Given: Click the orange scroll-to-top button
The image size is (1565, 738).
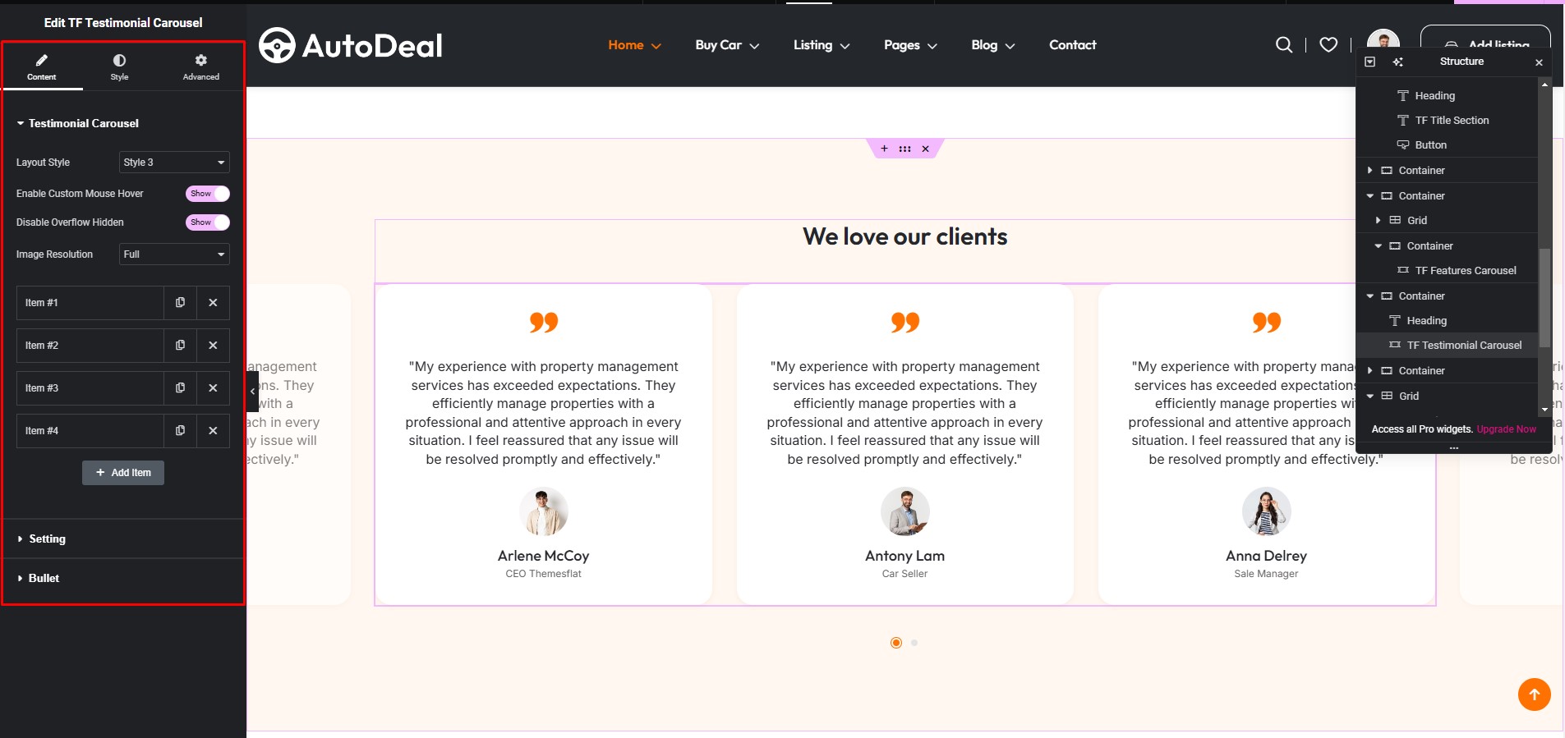Looking at the screenshot, I should (x=1534, y=694).
